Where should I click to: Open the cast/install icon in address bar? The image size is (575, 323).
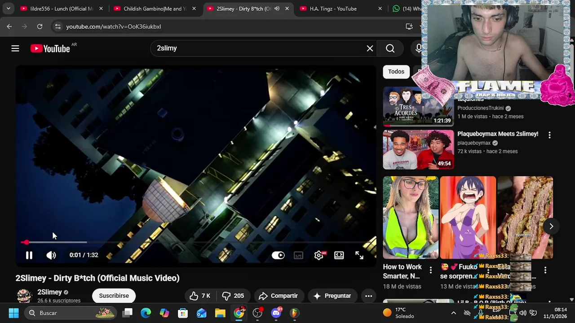(409, 26)
